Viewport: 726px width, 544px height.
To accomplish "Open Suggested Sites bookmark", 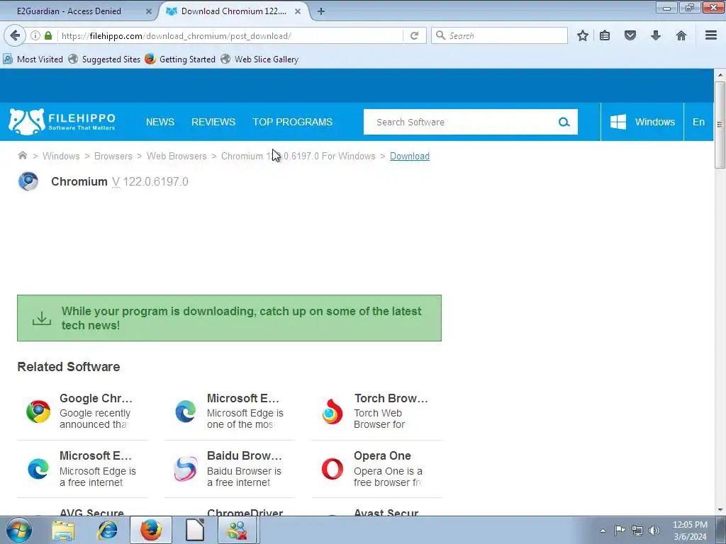I will (x=104, y=59).
